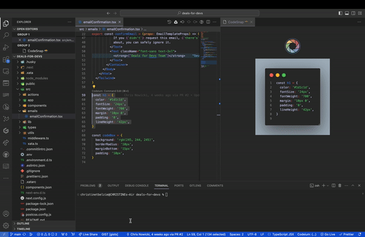
Task: Split the terminal panel
Action: pos(333,185)
